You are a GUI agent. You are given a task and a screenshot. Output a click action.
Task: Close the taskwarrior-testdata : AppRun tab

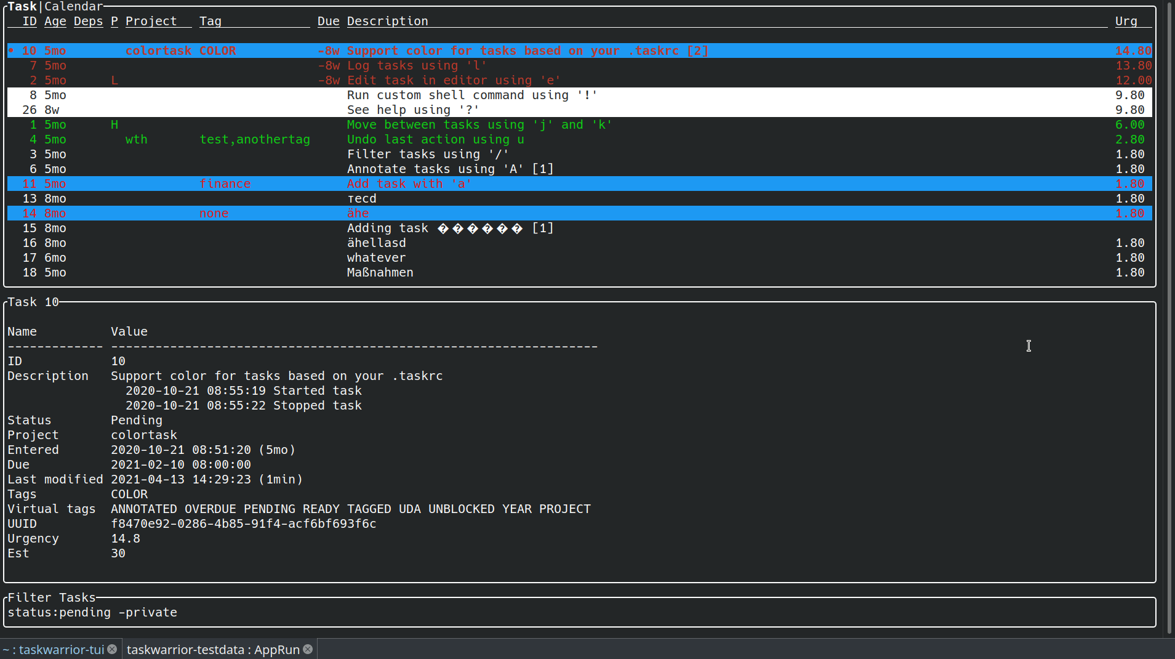307,649
